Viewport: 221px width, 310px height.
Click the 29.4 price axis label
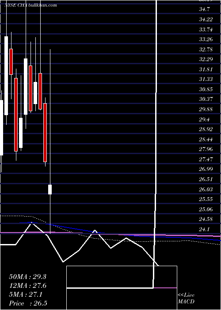(x=204, y=119)
